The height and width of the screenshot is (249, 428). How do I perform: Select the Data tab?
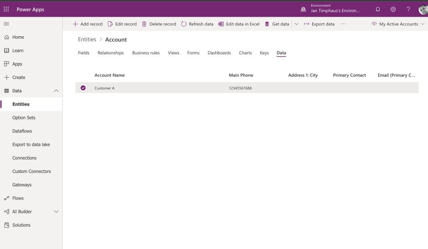click(x=281, y=53)
